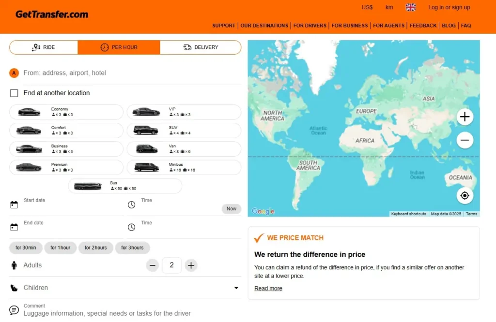Switch to the Per Hour tab
The width and height of the screenshot is (496, 322).
tap(119, 47)
